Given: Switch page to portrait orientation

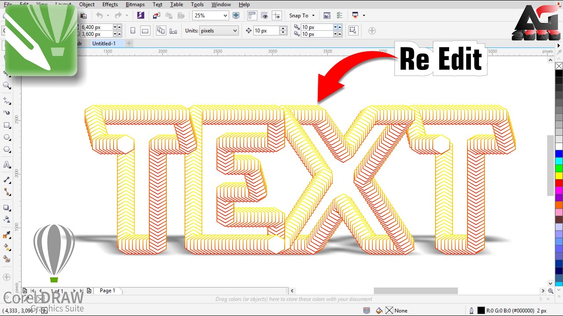Looking at the screenshot, I should click(x=133, y=31).
